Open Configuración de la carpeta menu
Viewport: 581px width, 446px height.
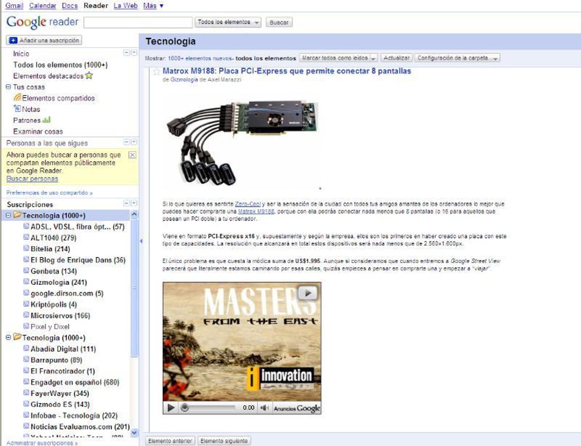click(x=457, y=58)
